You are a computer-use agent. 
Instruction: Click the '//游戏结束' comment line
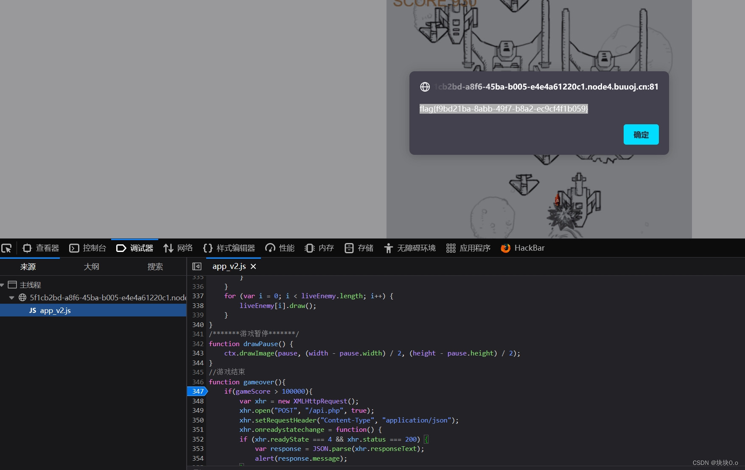point(227,372)
